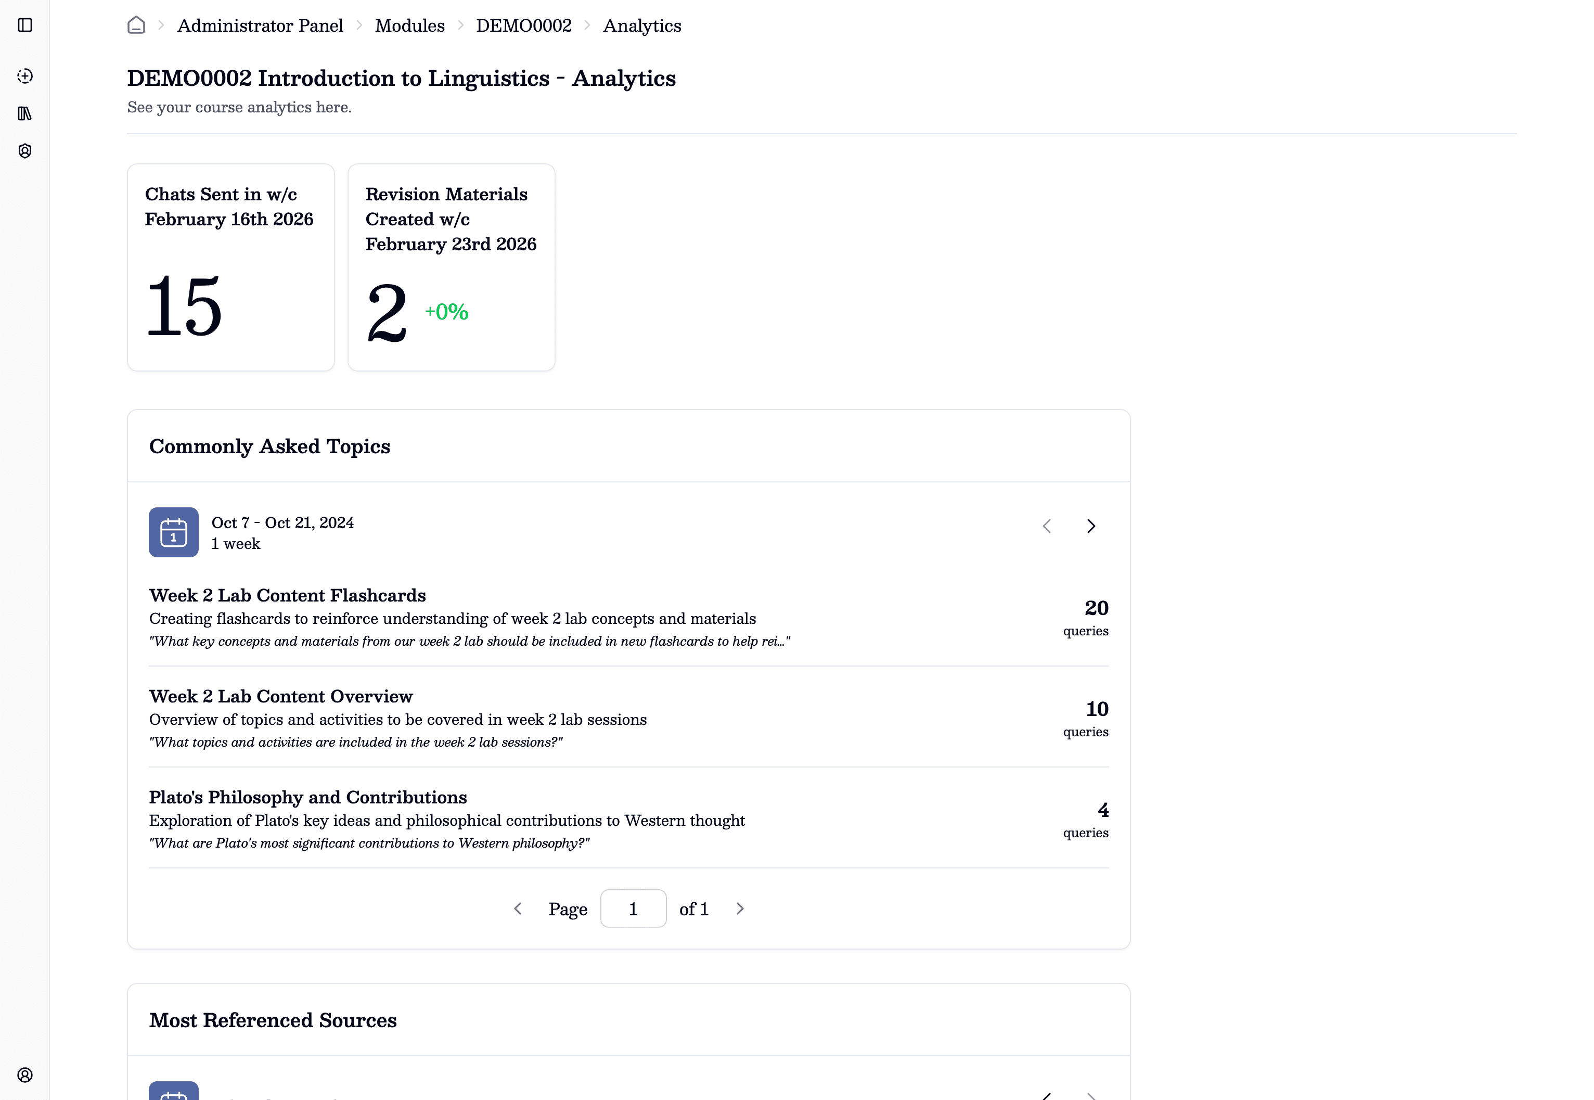This screenshot has height=1100, width=1594.
Task: Toggle the sidebar panel icon
Action: 25,25
